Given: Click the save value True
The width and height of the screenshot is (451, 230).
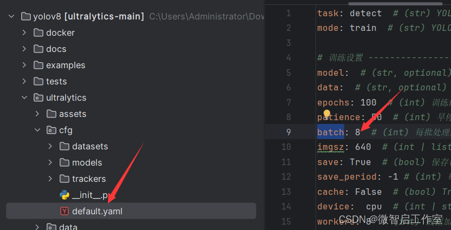Looking at the screenshot, I should (x=360, y=162).
